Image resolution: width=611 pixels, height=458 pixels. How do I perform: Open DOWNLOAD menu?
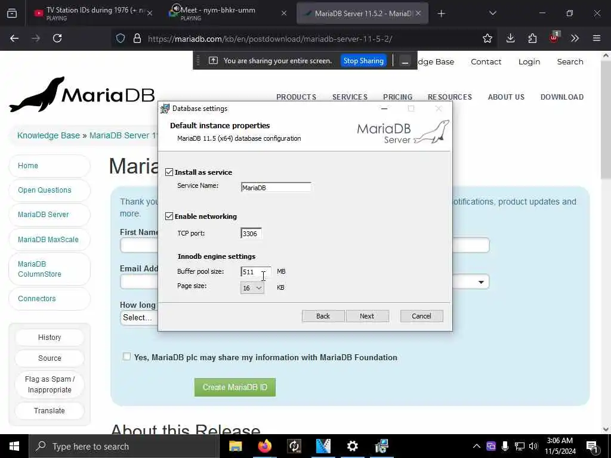tap(562, 97)
